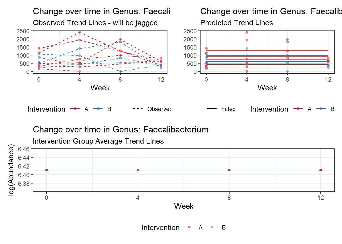Click the 2500 y-axis tick label in the Predicted plot
Image resolution: width=342 pixels, height=244 pixels.
point(190,31)
